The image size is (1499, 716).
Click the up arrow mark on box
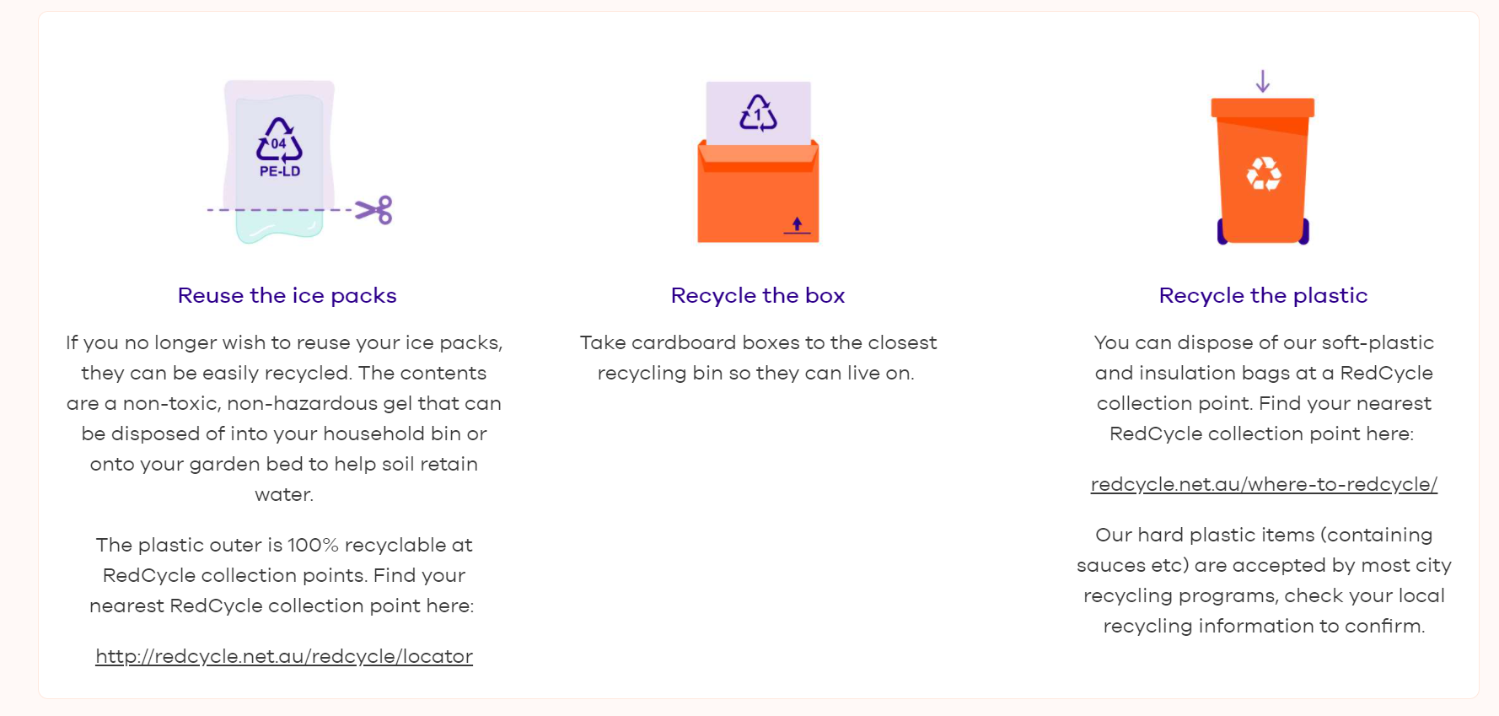797,226
